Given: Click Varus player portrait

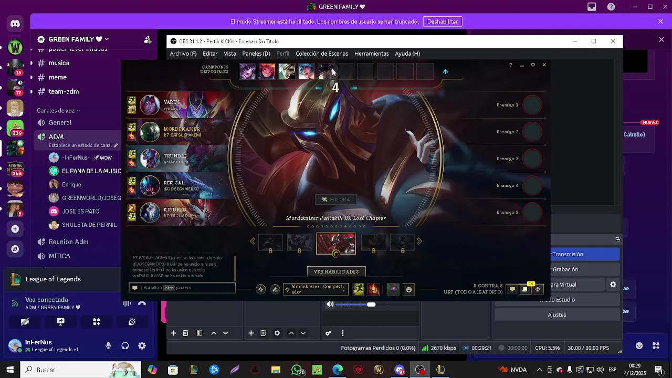Looking at the screenshot, I should 150,105.
